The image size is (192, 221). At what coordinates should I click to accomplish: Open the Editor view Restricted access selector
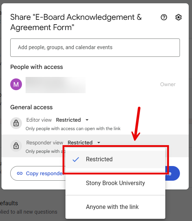click(72, 120)
